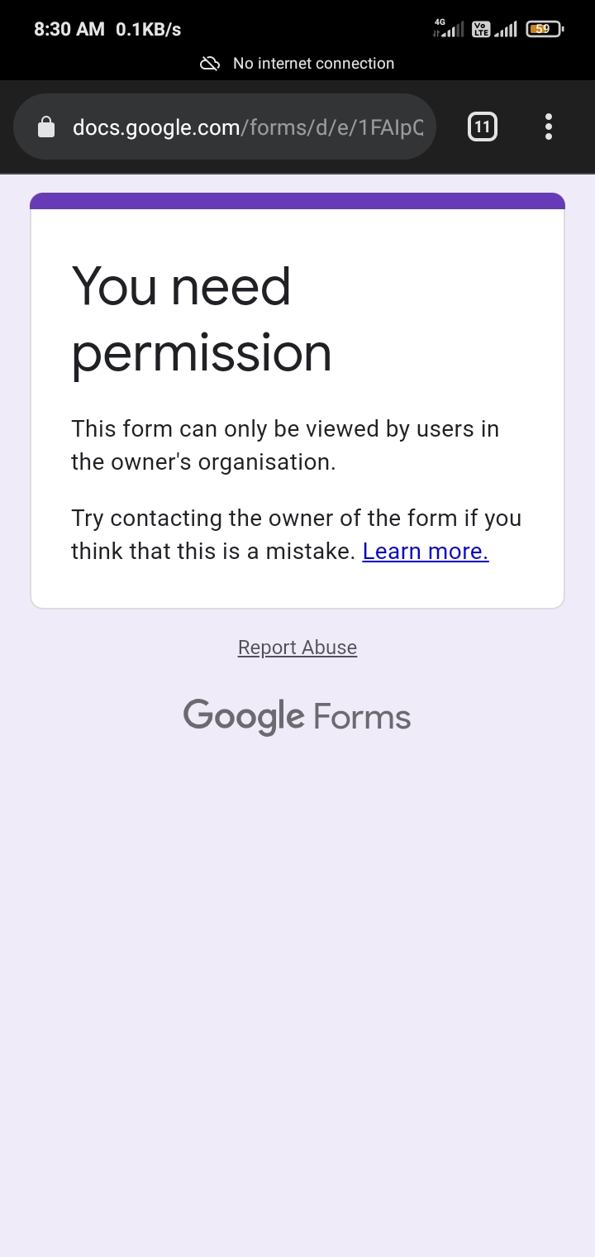Viewport: 595px width, 1257px height.
Task: Tap the No internet connection banner
Action: (313, 63)
